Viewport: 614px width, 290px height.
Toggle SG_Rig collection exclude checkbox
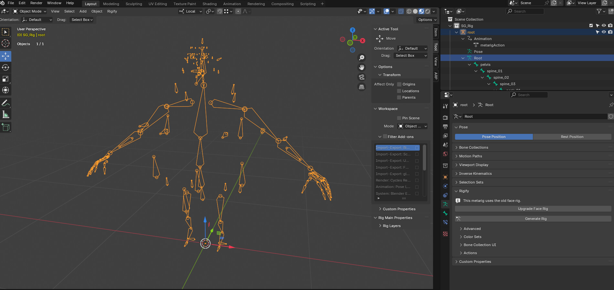(591, 25)
